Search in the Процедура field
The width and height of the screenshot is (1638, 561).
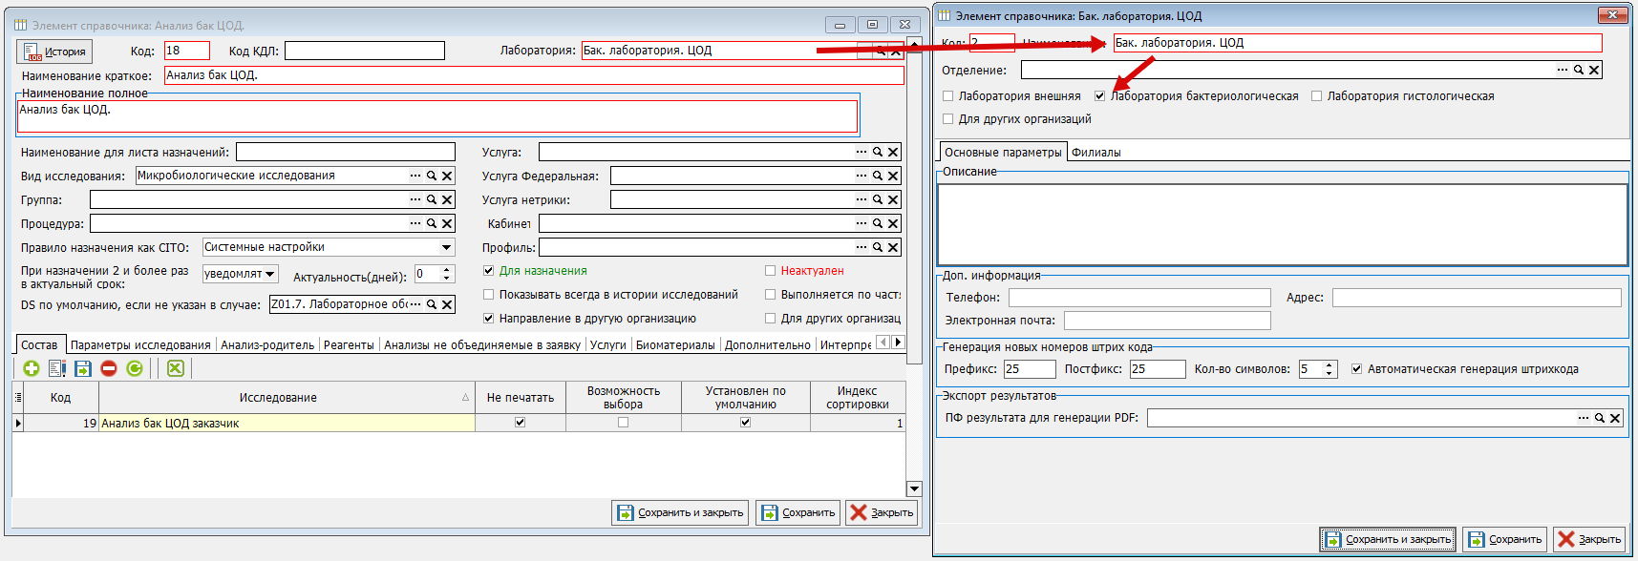pyautogui.click(x=432, y=223)
